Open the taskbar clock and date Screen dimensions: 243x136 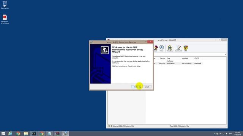[x=238, y=133]
